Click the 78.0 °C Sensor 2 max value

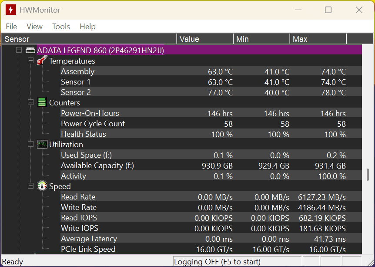coord(333,92)
